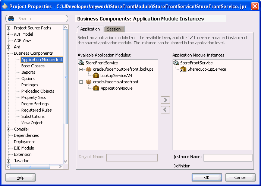Select Packages in the tree

click(x=29, y=85)
